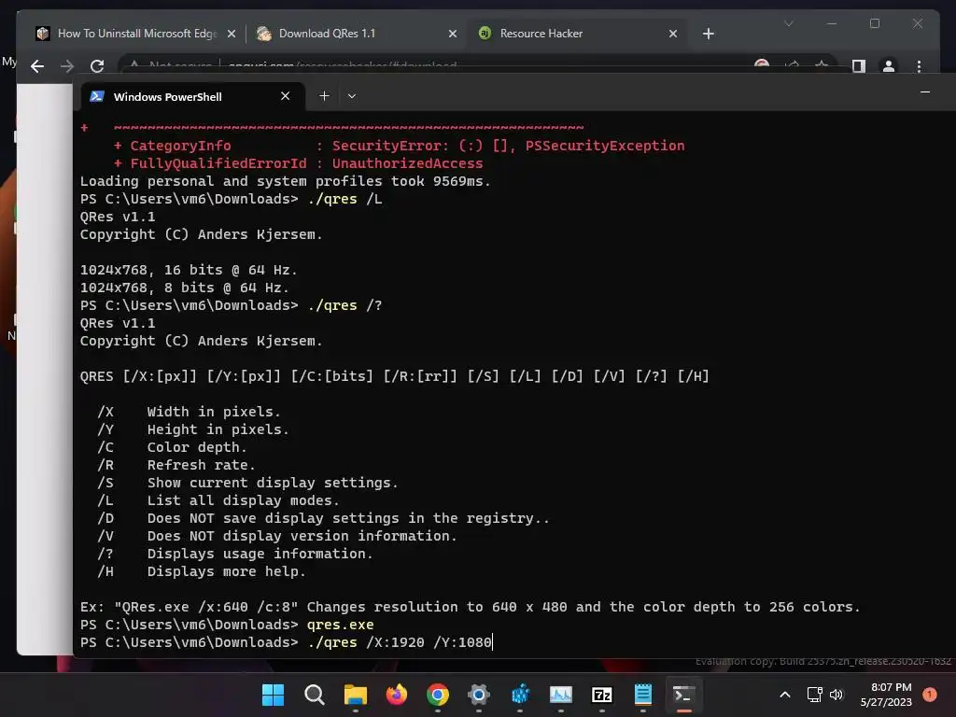This screenshot has width=956, height=717.
Task: Open Chrome's tab search chevron
Action: 788,23
